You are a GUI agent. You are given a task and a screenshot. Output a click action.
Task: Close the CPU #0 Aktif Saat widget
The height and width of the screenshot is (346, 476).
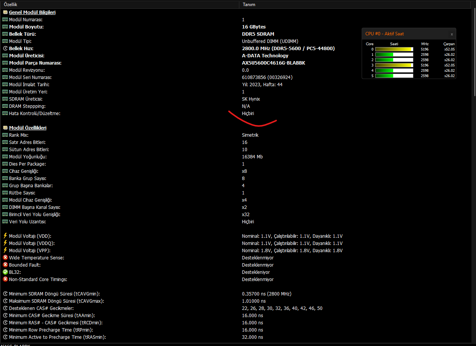[x=452, y=34]
